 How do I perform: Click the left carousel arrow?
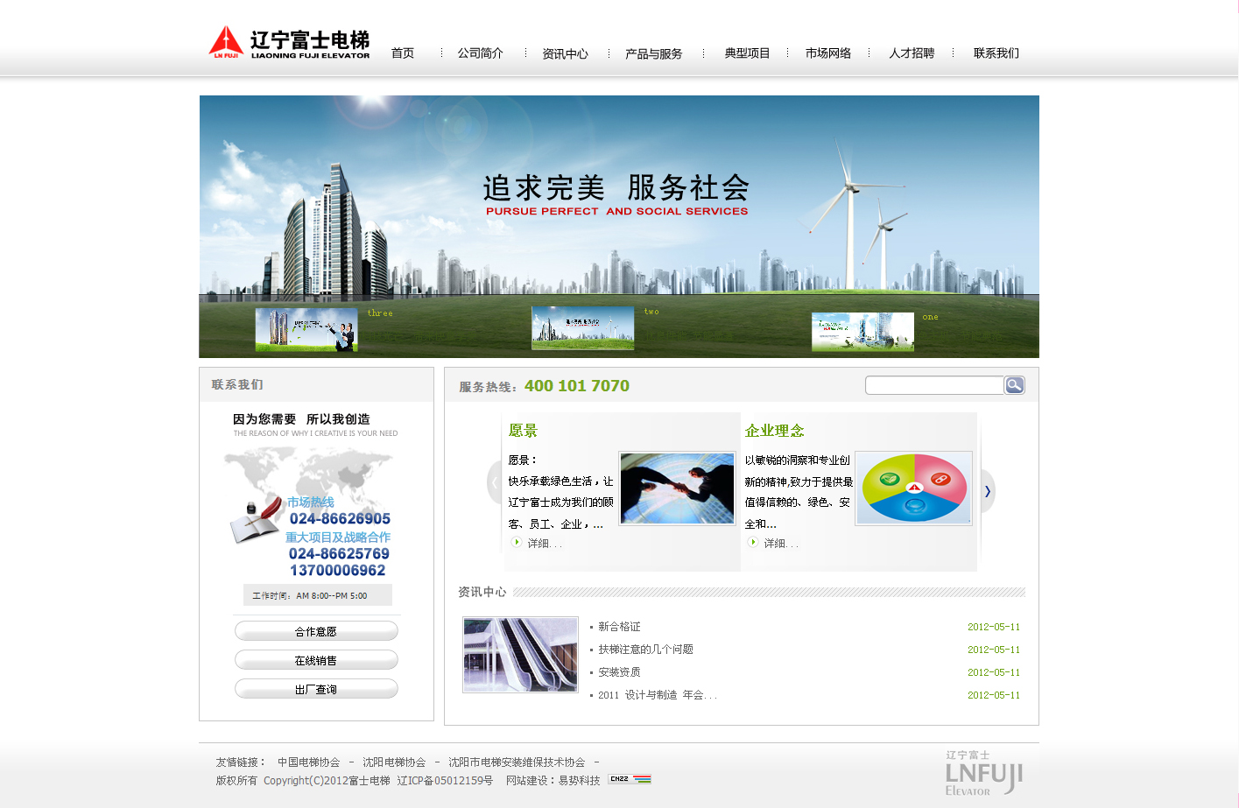pos(495,482)
